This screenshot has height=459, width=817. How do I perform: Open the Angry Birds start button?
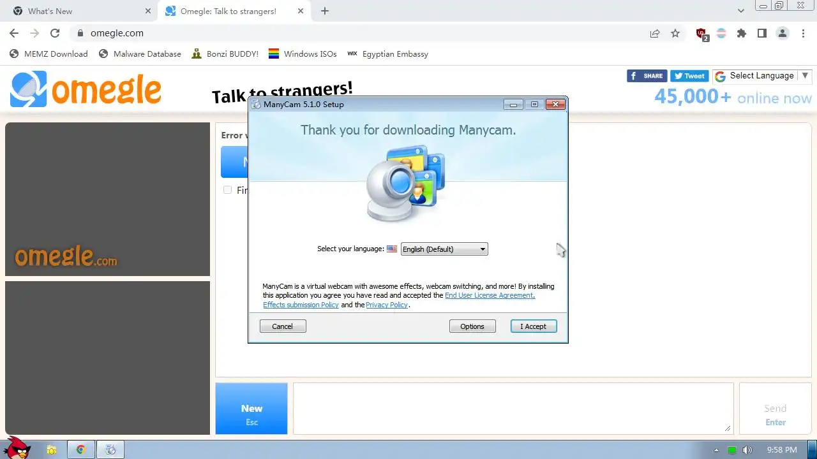17,448
